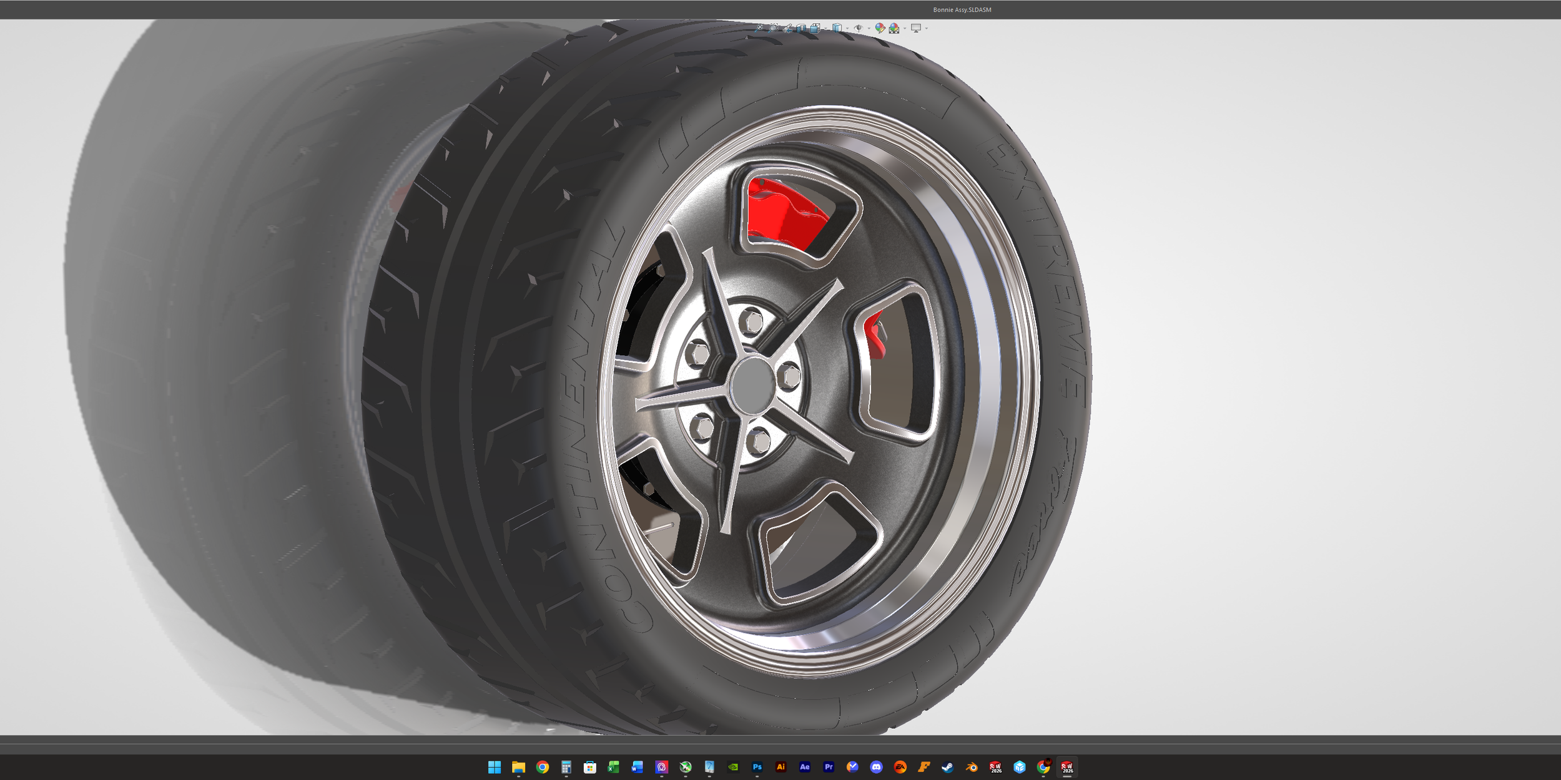Open File Explorer from the taskbar
The width and height of the screenshot is (1561, 780).
[x=518, y=767]
